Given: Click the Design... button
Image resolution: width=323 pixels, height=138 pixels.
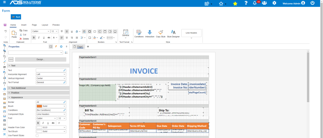Looking at the screenshot, I should pos(41,59).
